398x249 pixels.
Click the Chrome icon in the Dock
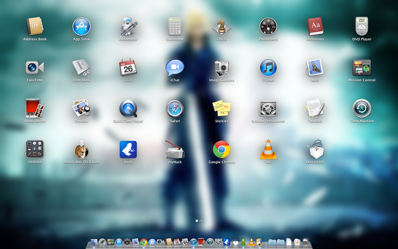(144, 242)
